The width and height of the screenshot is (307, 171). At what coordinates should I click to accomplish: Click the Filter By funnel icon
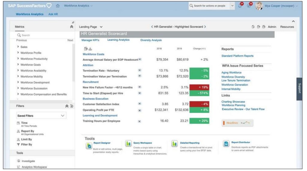tap(18, 145)
